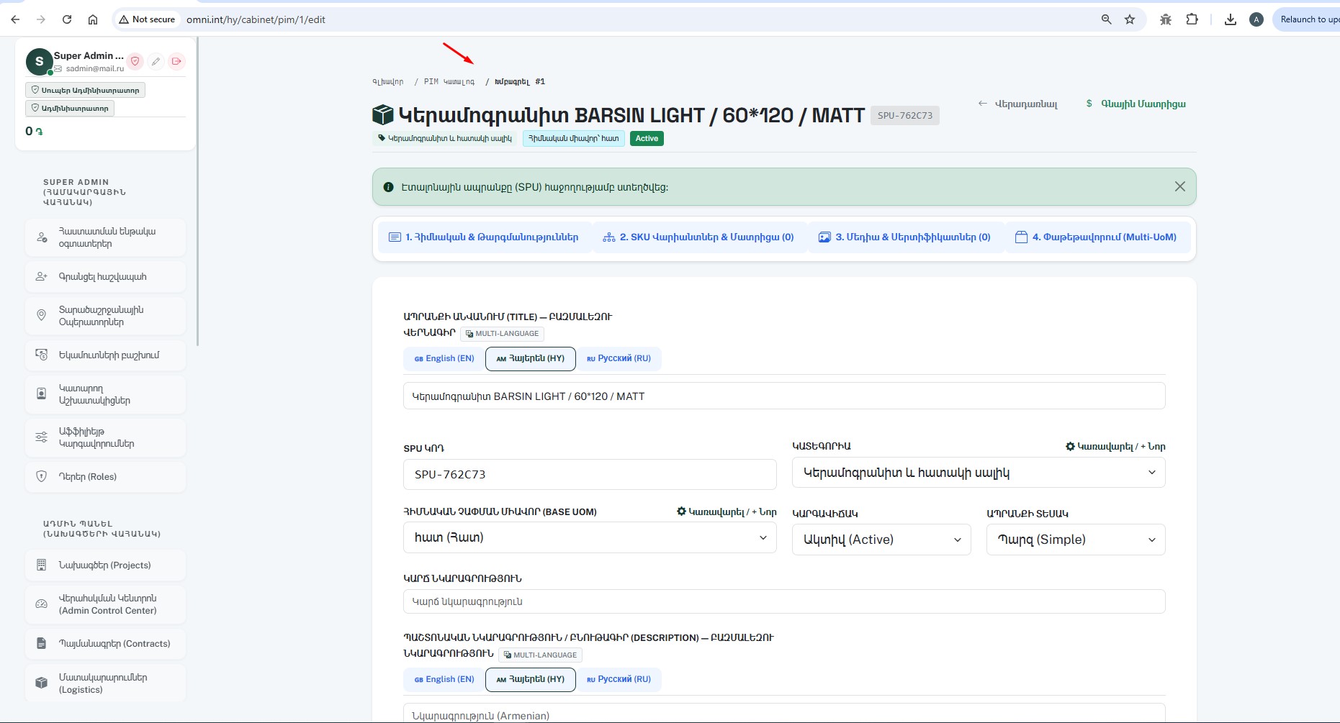Click the SPU code input field

coord(590,474)
